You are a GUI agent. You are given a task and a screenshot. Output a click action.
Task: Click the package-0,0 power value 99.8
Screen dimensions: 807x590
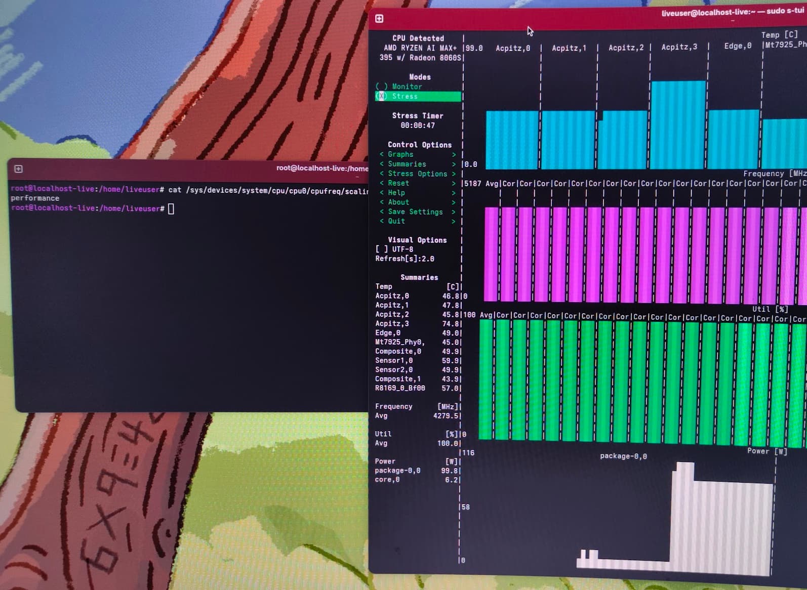point(450,471)
